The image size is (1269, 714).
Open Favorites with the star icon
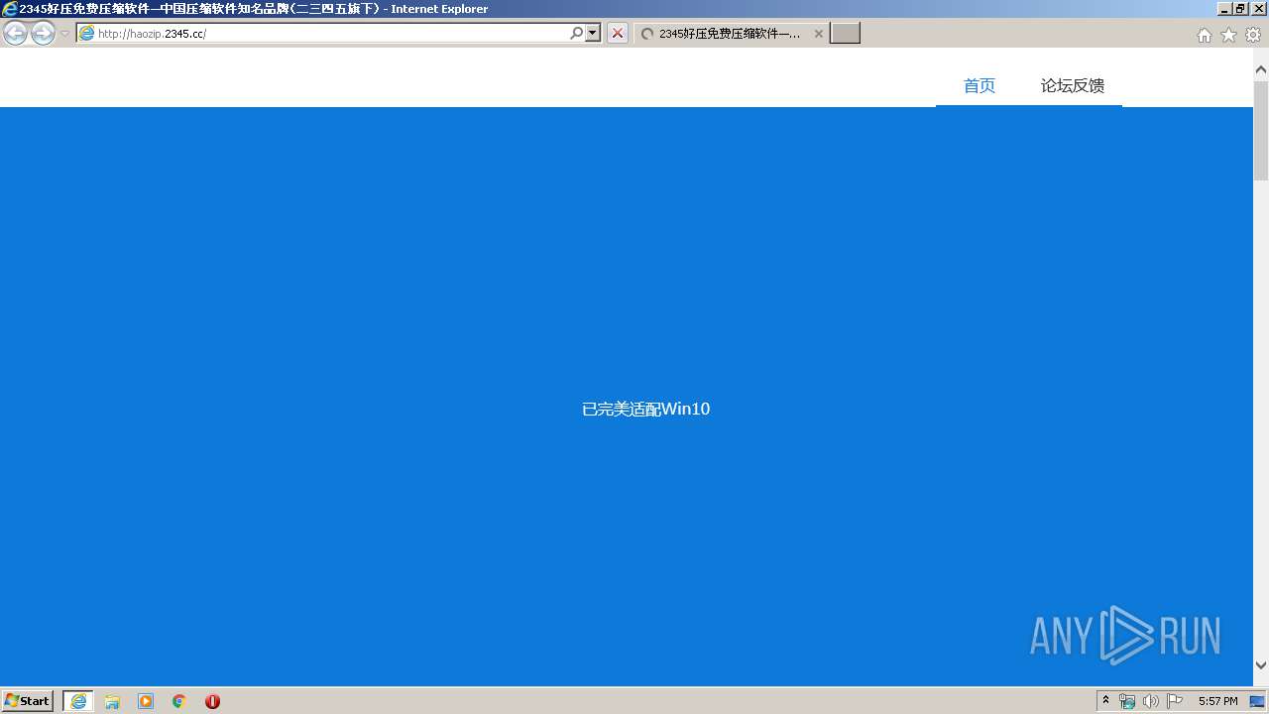pyautogui.click(x=1228, y=35)
